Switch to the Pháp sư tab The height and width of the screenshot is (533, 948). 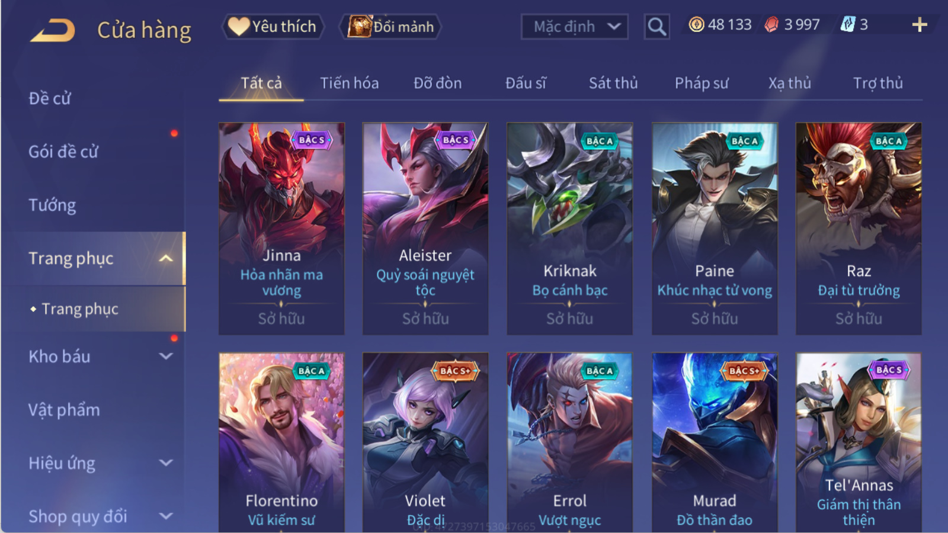(702, 83)
